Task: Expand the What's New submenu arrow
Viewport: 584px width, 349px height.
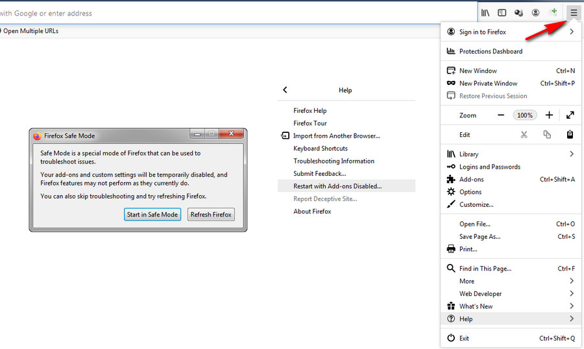Action: coord(572,306)
